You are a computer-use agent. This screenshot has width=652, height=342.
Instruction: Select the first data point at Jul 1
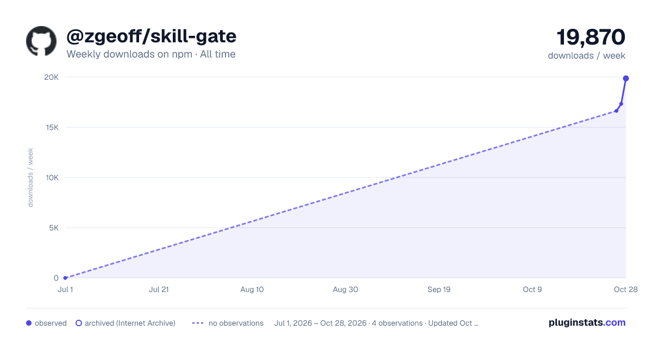65,278
